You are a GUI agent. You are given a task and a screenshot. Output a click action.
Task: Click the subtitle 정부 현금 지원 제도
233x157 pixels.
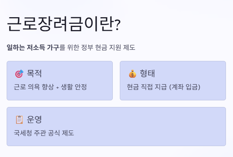tap(108, 47)
